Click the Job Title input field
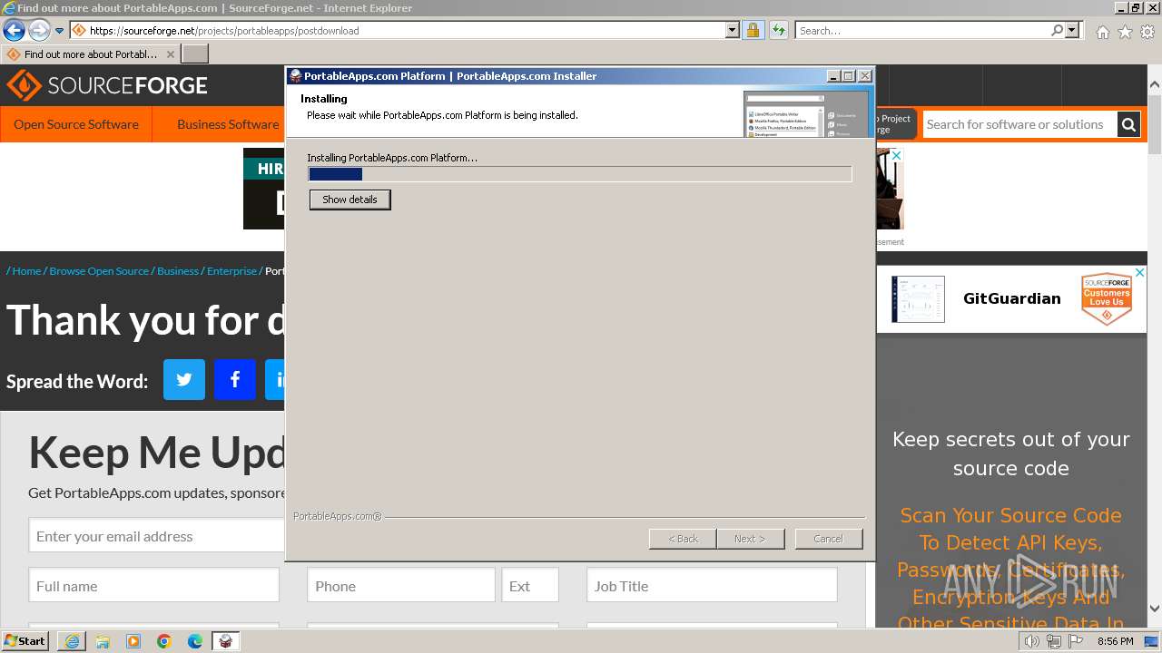 click(712, 586)
